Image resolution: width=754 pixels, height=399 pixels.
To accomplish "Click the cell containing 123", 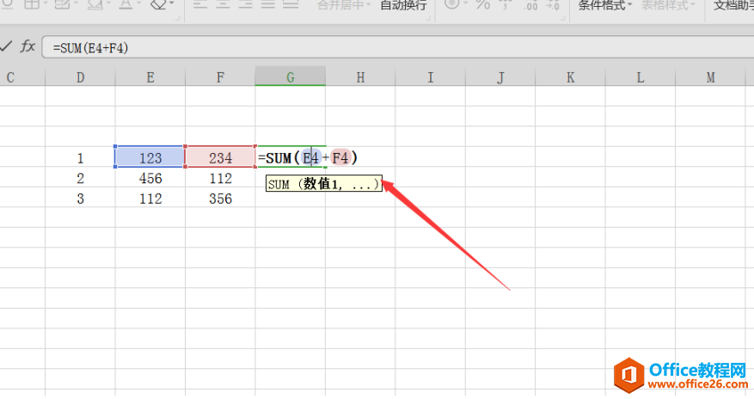I will click(x=150, y=157).
